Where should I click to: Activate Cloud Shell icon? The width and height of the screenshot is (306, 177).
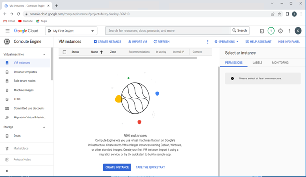coord(262,31)
